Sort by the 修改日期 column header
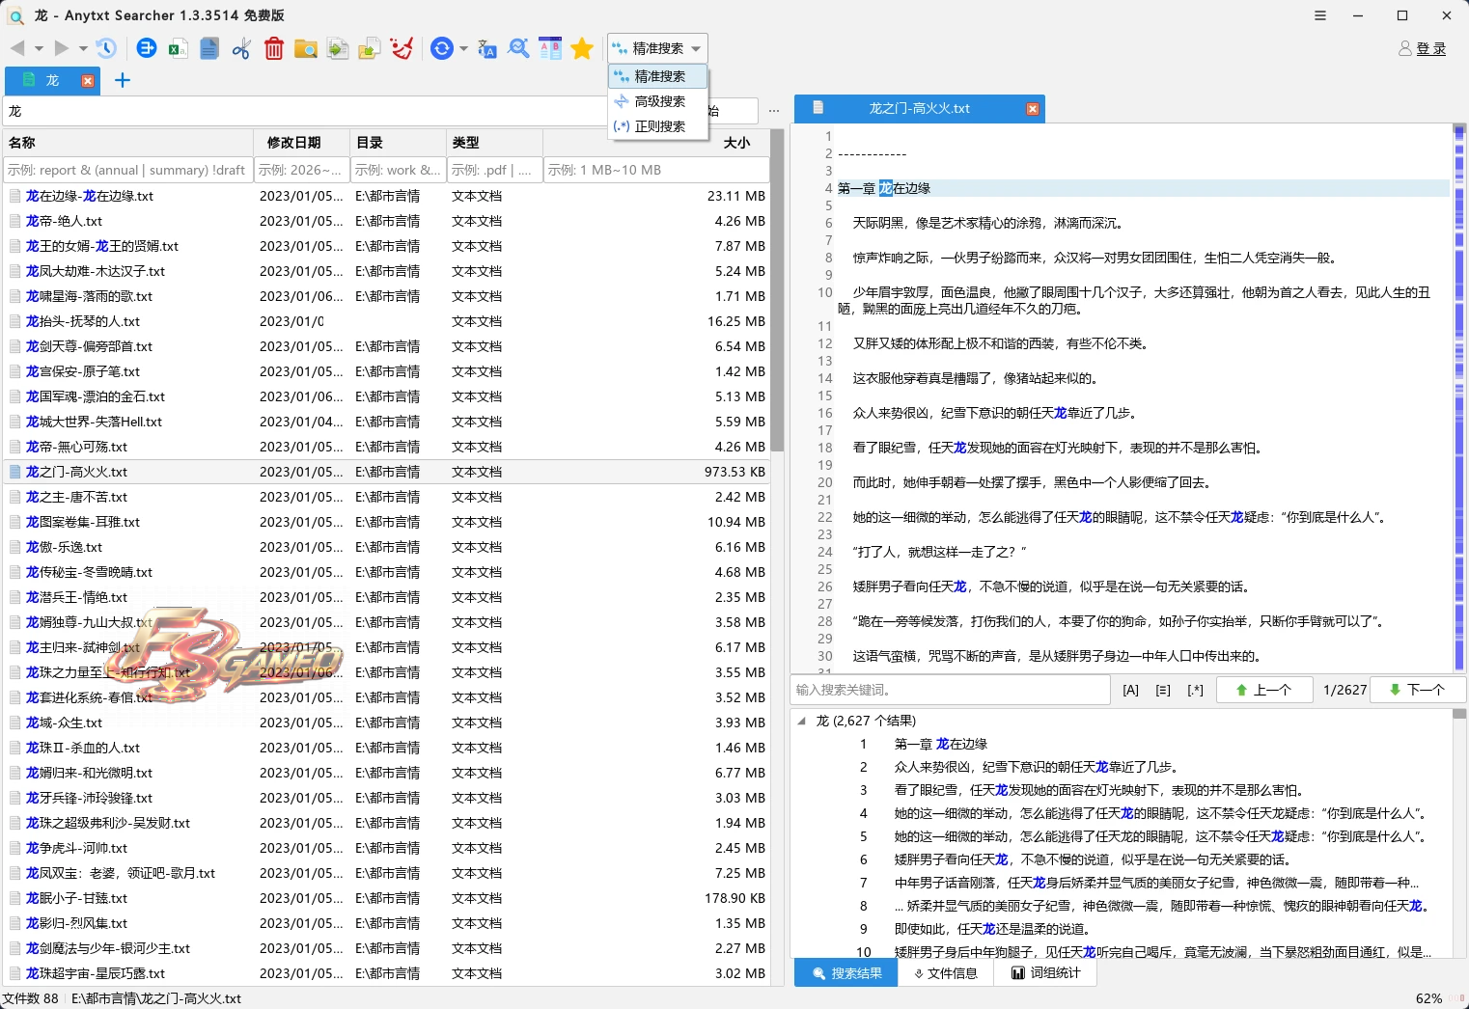 (302, 143)
